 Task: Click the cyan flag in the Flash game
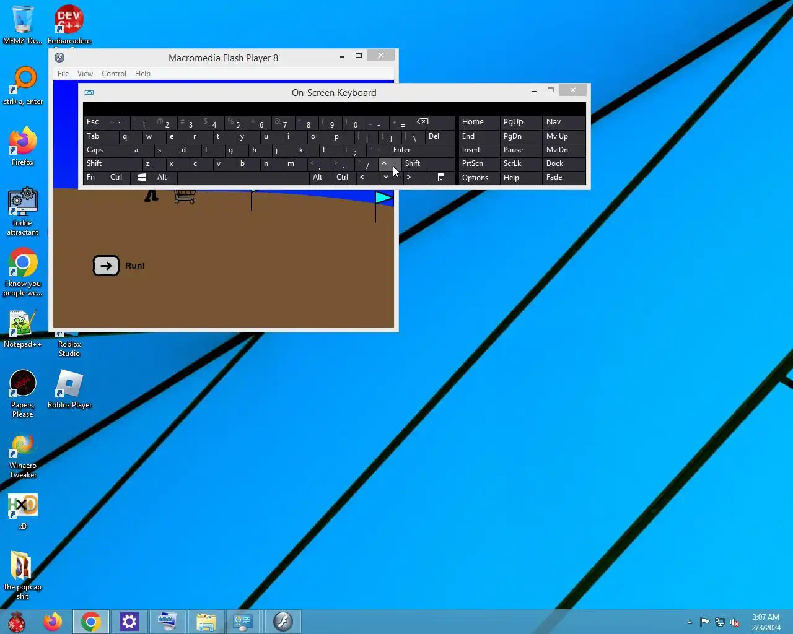(x=383, y=198)
